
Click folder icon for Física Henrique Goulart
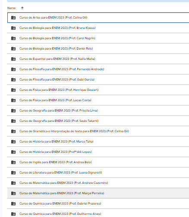pyautogui.click(x=13, y=90)
